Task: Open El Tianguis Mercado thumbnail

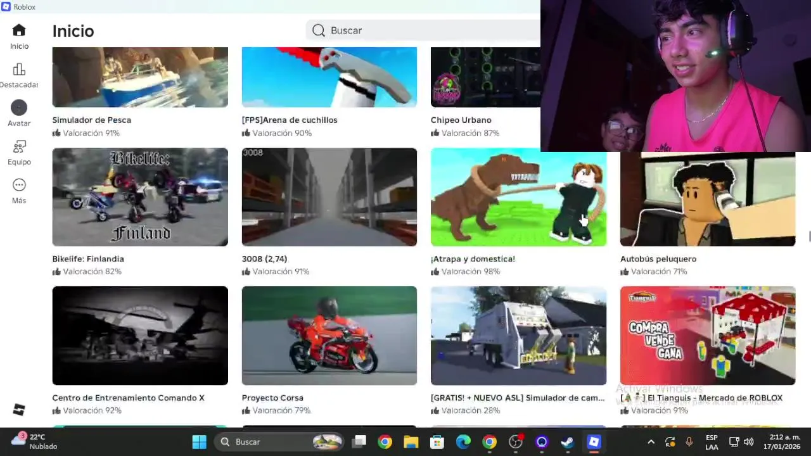Action: pos(708,336)
